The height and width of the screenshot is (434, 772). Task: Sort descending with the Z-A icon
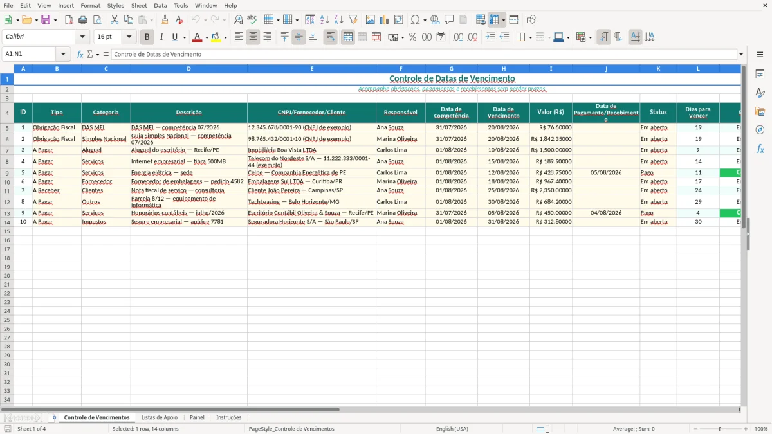(x=338, y=20)
